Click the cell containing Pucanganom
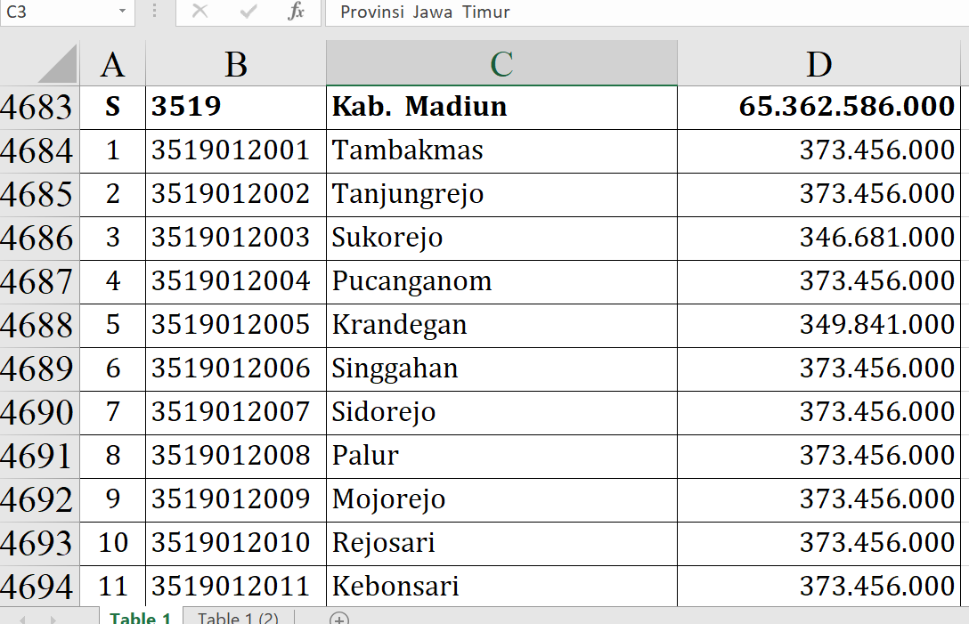The image size is (969, 624). point(501,282)
